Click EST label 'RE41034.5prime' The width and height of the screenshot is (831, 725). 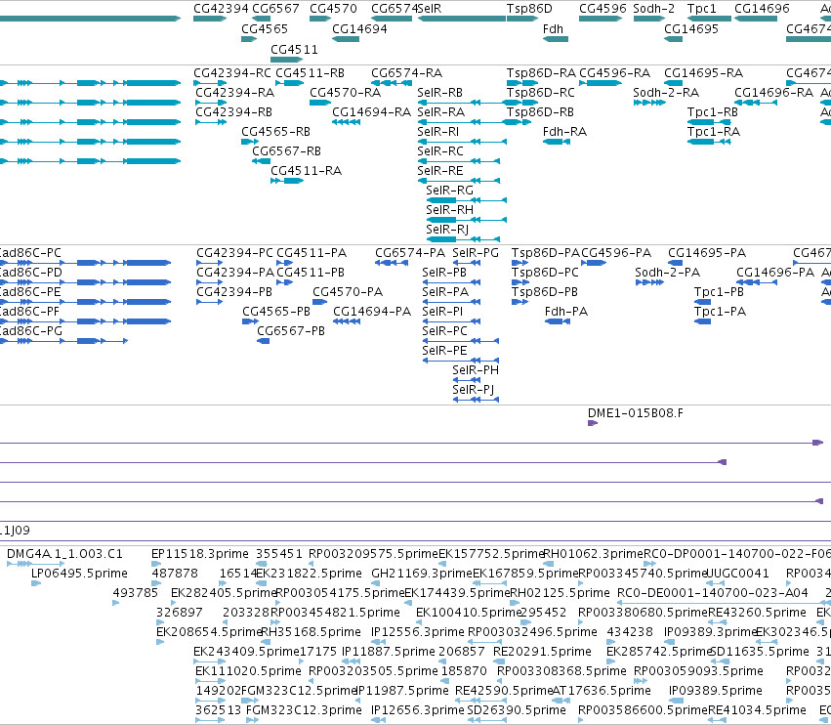click(758, 710)
